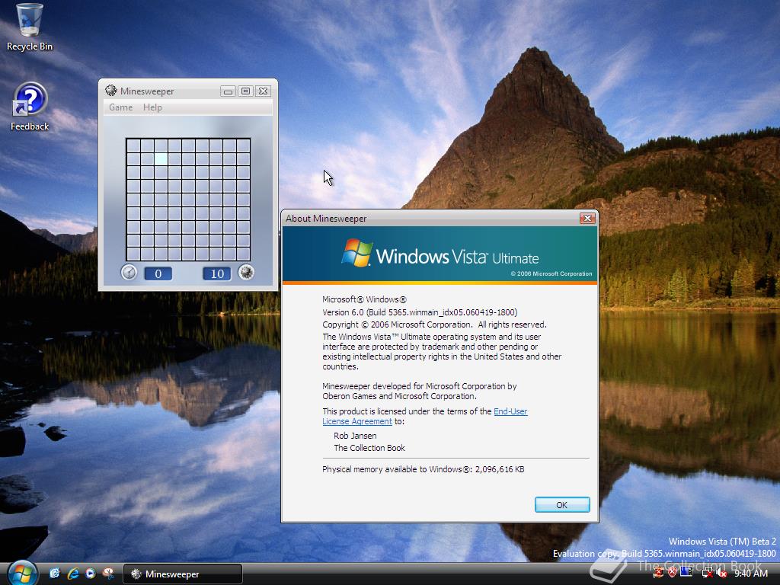Launch Windows Media Player from Quick Launch
780x585 pixels.
coord(90,574)
